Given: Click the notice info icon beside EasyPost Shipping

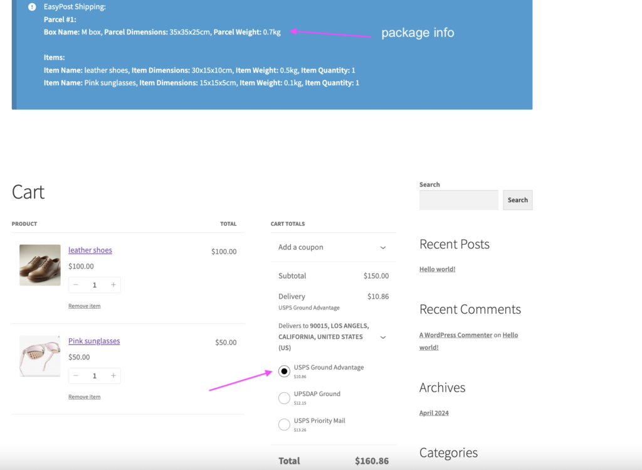Looking at the screenshot, I should click(x=32, y=7).
